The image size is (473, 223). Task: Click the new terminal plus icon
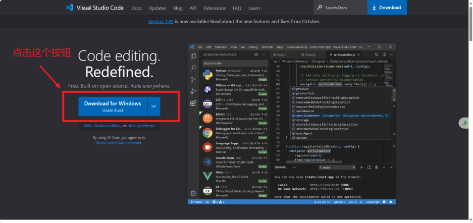361,168
